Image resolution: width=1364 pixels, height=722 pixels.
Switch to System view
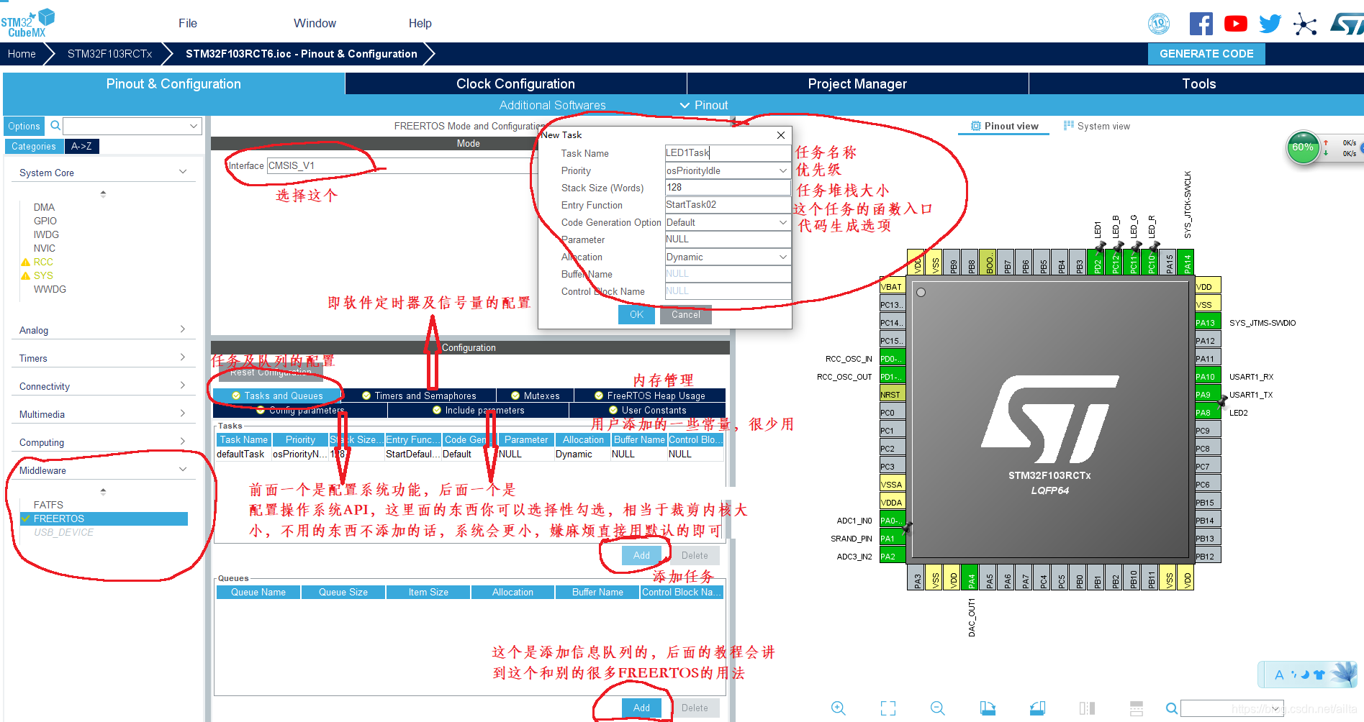(x=1097, y=126)
